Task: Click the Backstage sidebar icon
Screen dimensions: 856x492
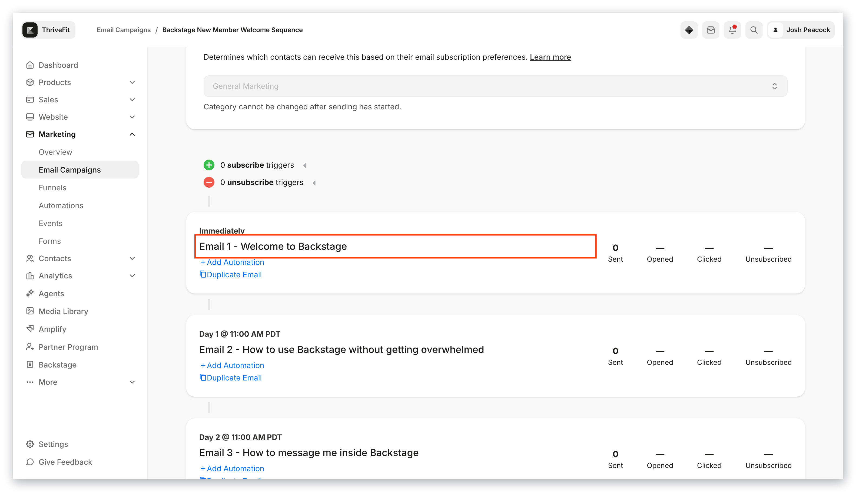Action: [30, 364]
